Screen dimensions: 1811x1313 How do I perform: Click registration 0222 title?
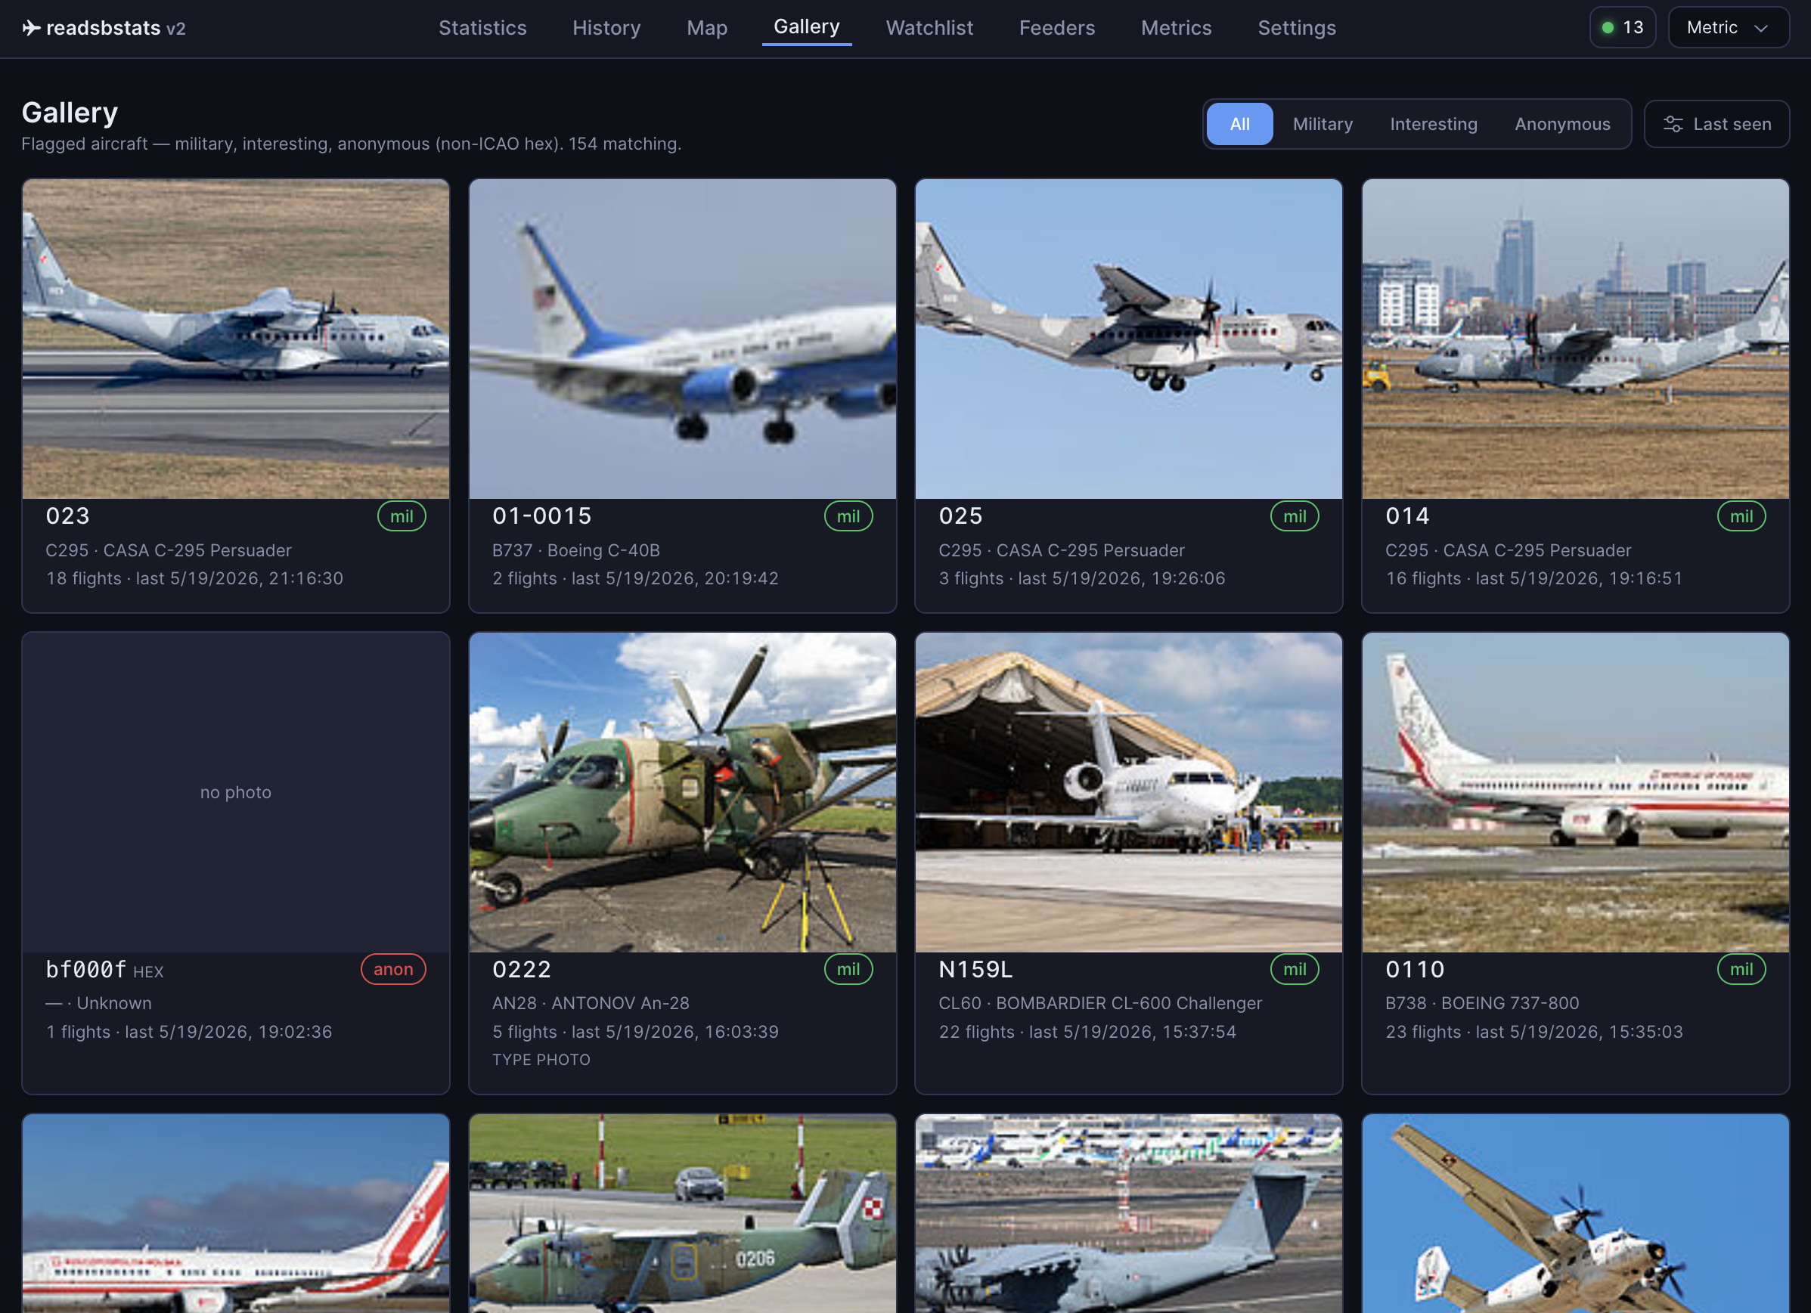(x=522, y=969)
